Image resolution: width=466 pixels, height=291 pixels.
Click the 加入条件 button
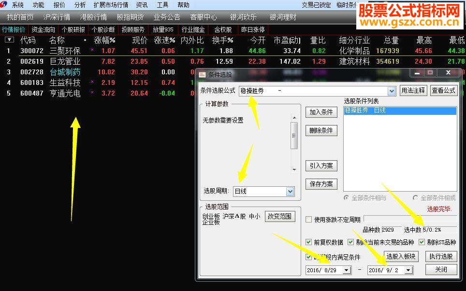point(321,112)
